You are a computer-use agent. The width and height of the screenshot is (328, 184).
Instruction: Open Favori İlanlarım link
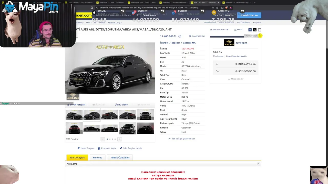point(210,22)
